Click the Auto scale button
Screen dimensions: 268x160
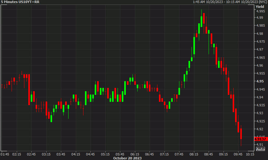point(260,149)
